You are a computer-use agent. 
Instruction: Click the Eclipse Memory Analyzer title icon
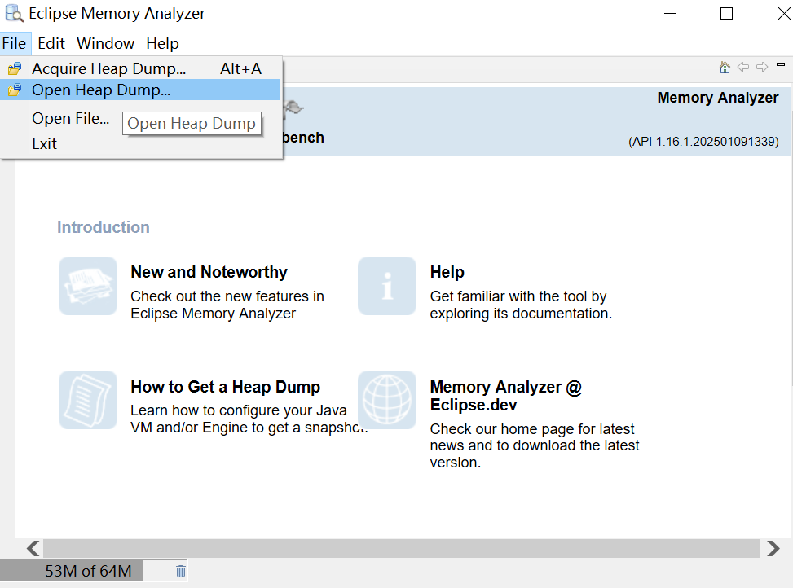point(14,13)
